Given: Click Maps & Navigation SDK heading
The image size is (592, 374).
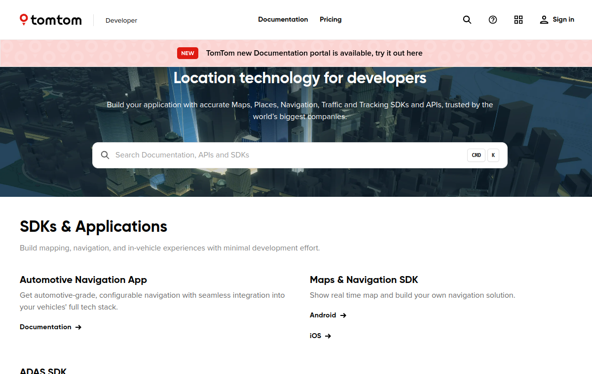Looking at the screenshot, I should [364, 280].
